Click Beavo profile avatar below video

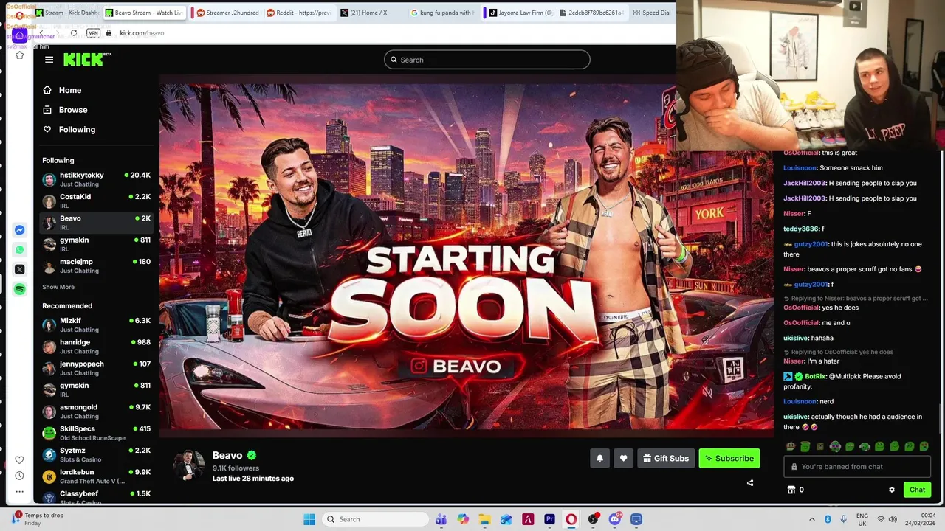188,465
